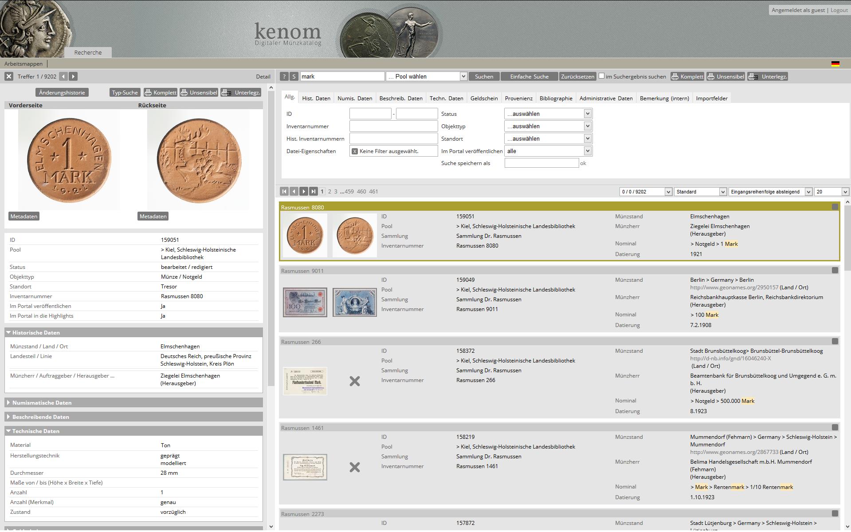This screenshot has width=851, height=532.
Task: Jump to first results page
Action: 284,191
